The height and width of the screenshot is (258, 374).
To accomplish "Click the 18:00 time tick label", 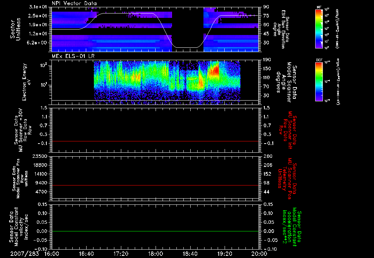I will tap(156, 254).
